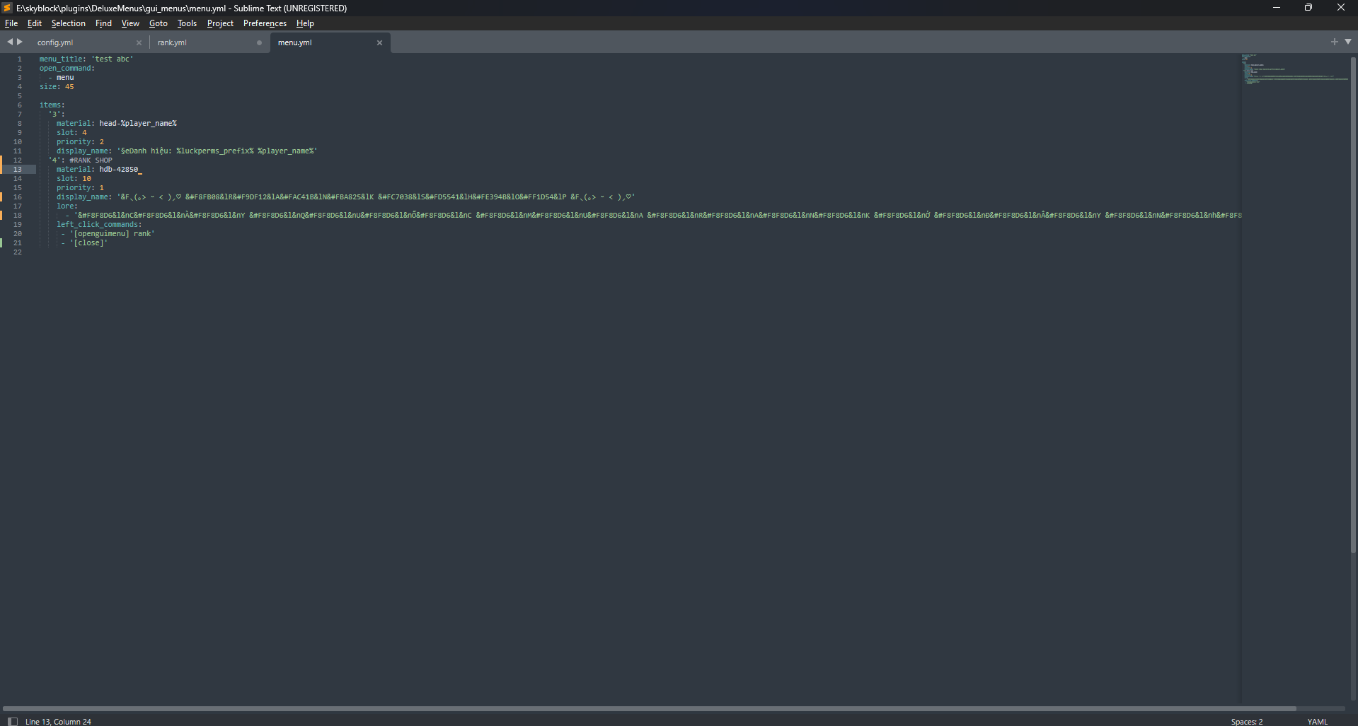Click unsaved dot on rank.yml tab
The width and height of the screenshot is (1358, 726).
tap(259, 43)
